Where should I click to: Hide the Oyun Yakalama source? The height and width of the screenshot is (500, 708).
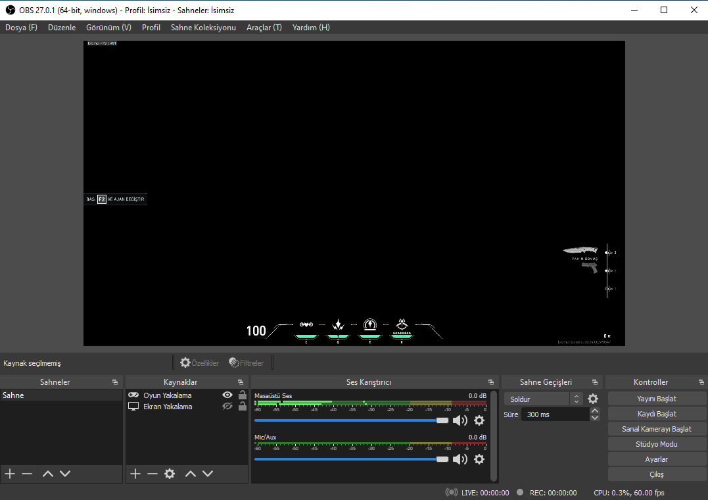click(x=227, y=395)
